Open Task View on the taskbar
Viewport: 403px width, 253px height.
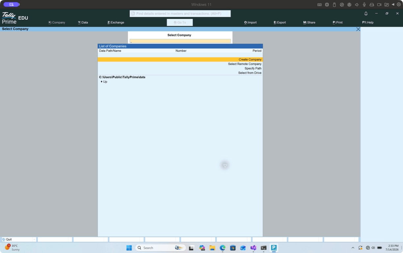191,248
